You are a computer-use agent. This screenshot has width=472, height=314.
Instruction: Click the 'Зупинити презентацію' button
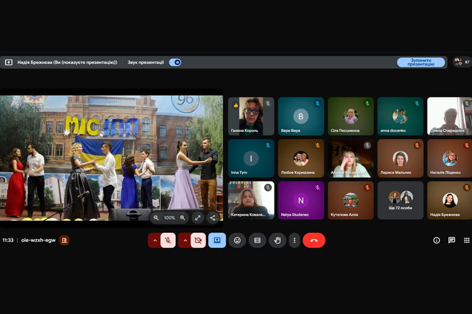click(x=421, y=62)
